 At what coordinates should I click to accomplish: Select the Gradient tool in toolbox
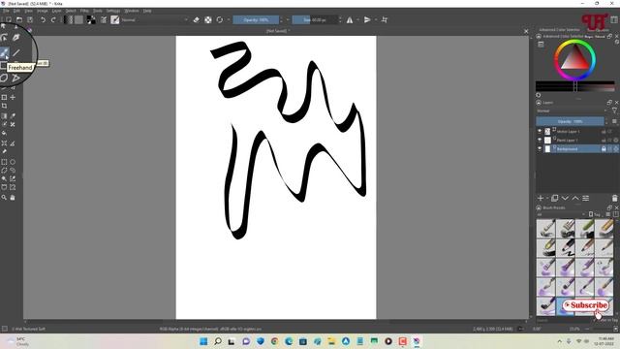(x=4, y=116)
